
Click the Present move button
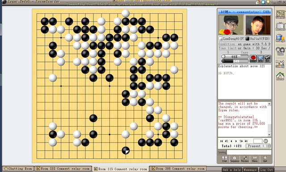(x=258, y=146)
